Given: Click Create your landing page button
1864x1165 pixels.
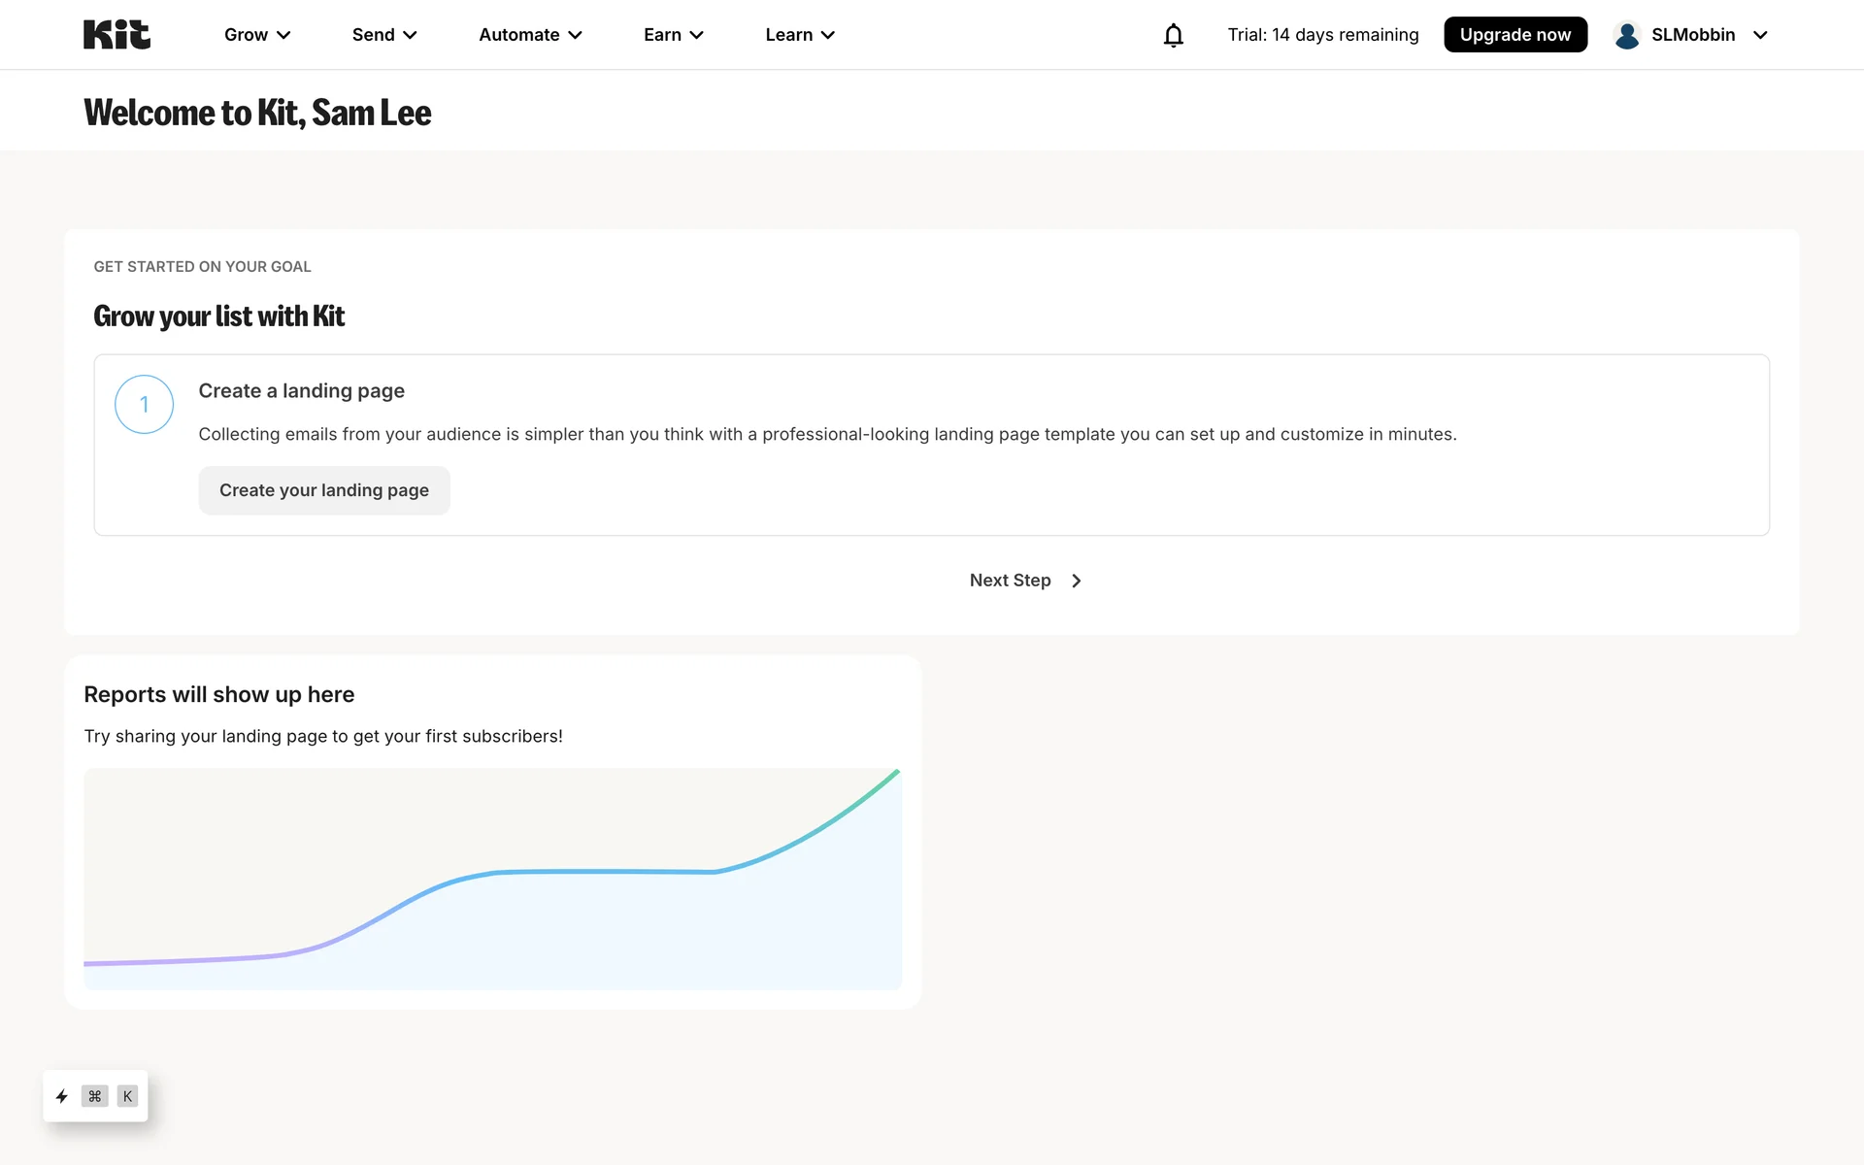Looking at the screenshot, I should pos(324,490).
